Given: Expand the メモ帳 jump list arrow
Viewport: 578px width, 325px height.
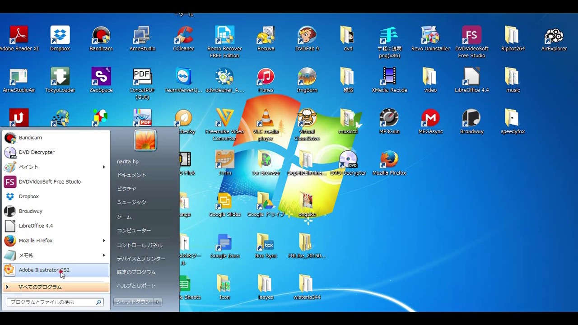Looking at the screenshot, I should pyautogui.click(x=104, y=255).
